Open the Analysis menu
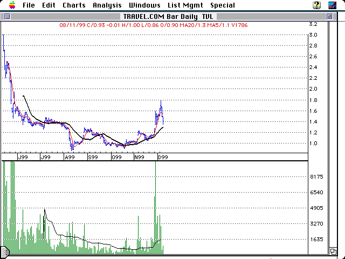345x259 pixels. pyautogui.click(x=107, y=5)
